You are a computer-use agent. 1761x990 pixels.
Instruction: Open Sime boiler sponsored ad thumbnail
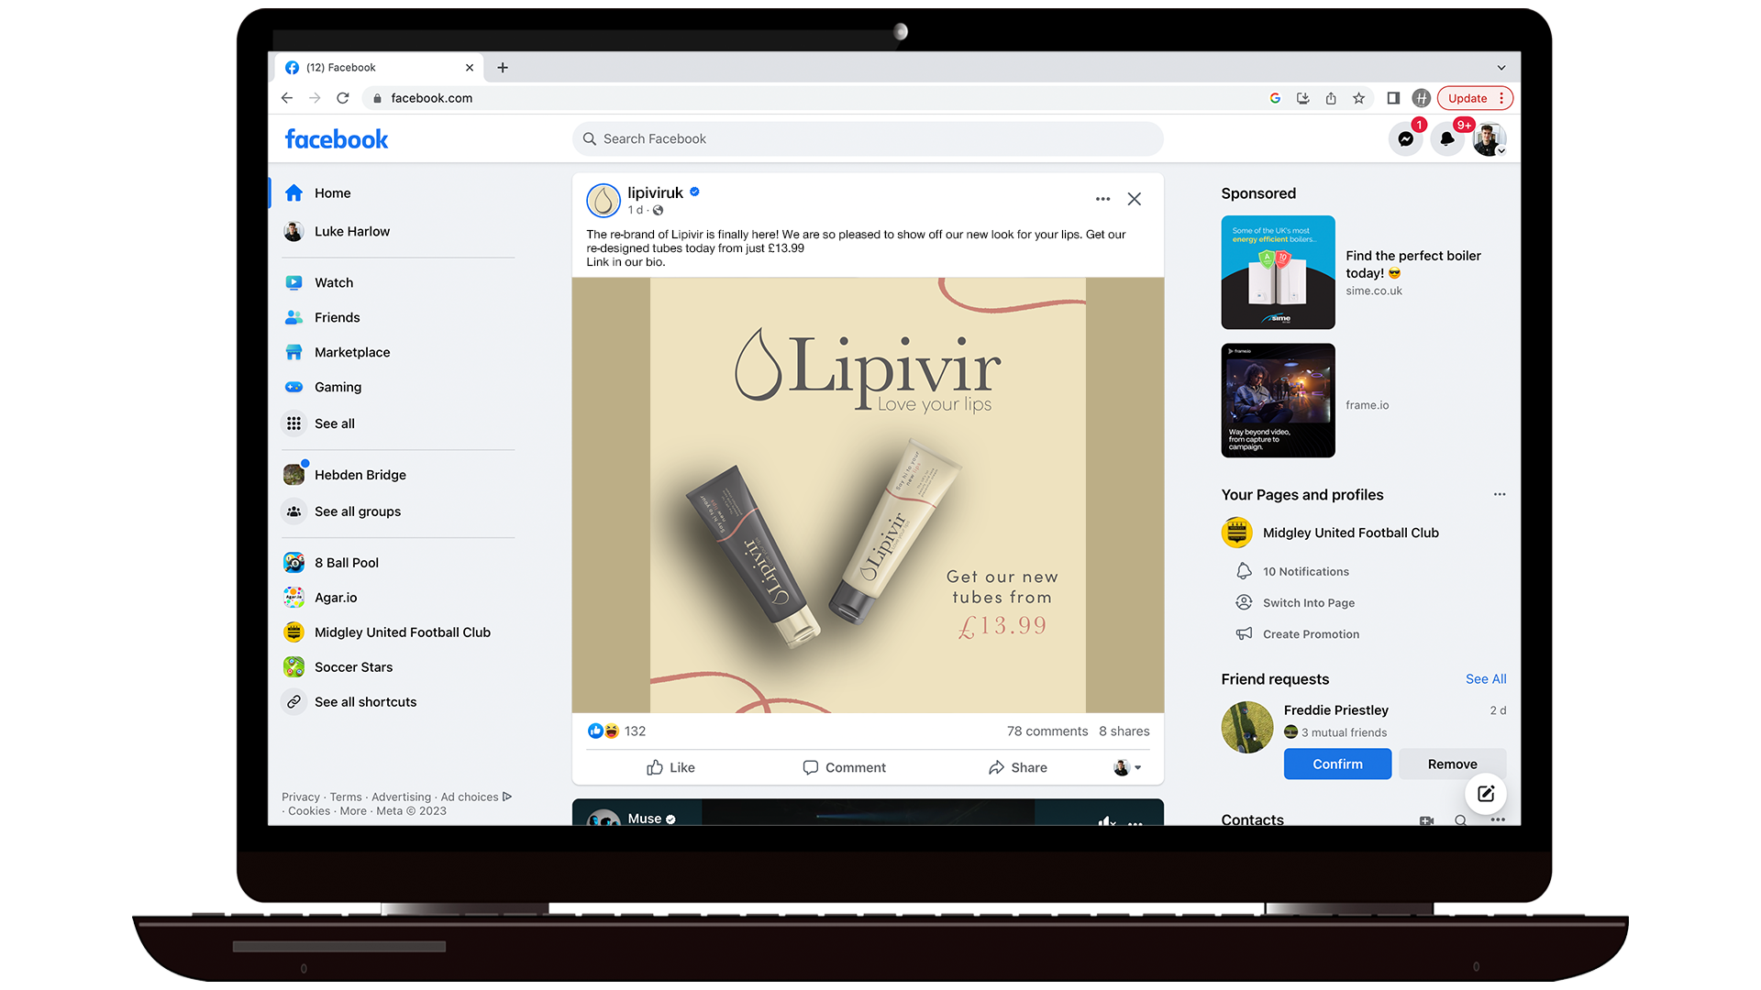click(x=1278, y=272)
